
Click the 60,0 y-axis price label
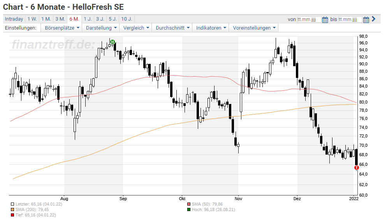point(363,195)
